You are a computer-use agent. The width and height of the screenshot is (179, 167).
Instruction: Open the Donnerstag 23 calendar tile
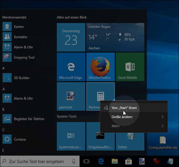(71, 37)
